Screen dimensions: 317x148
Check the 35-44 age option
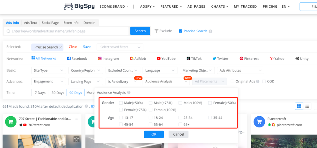[210, 118]
